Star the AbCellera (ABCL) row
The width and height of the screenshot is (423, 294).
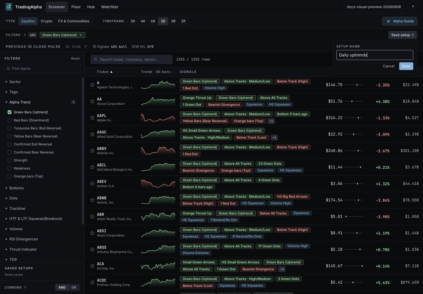[92, 167]
